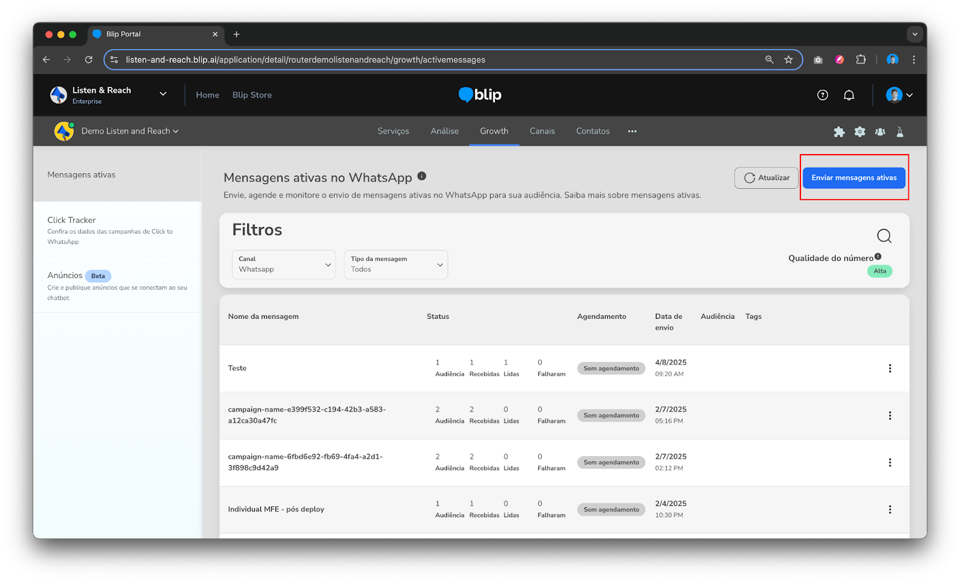Click info icon beside Mensagens ativas title

(x=422, y=176)
